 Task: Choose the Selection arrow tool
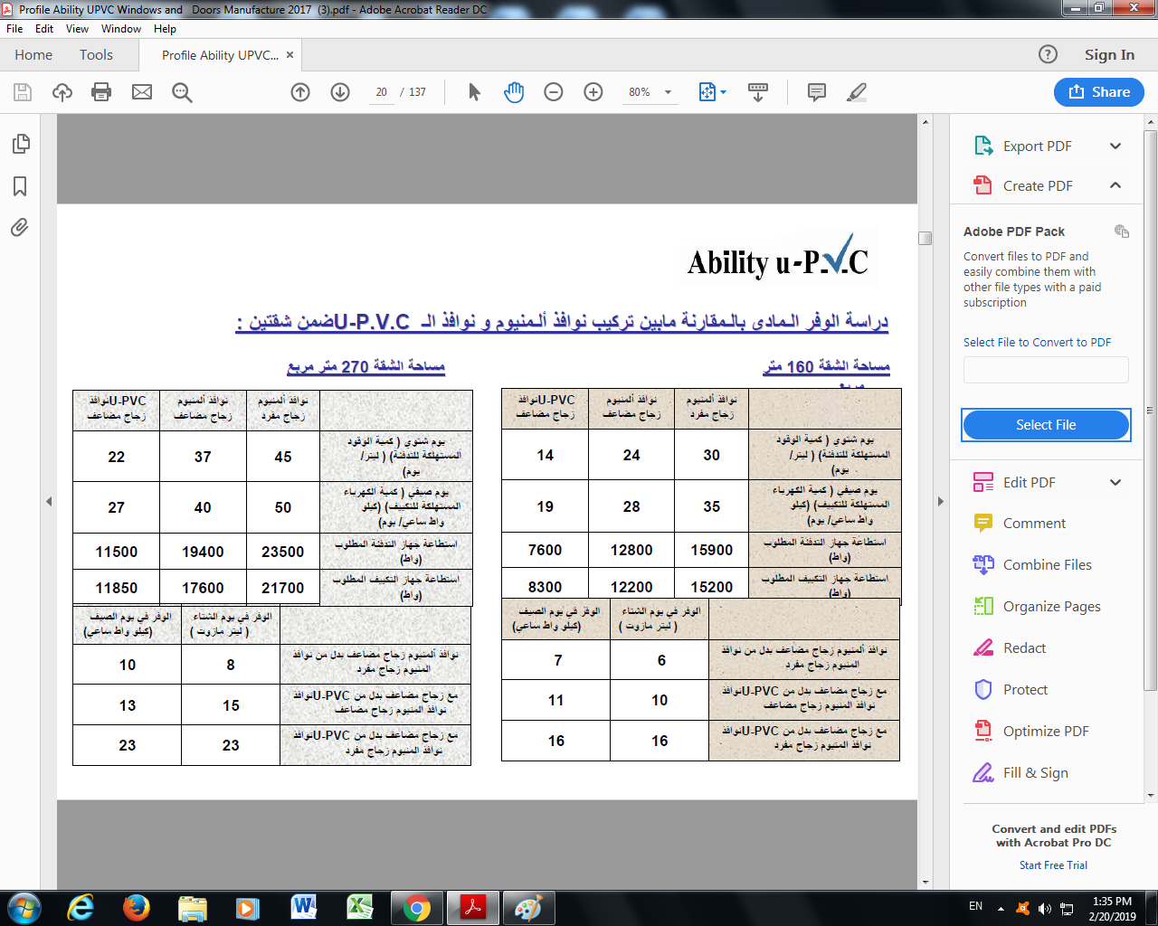pos(474,92)
